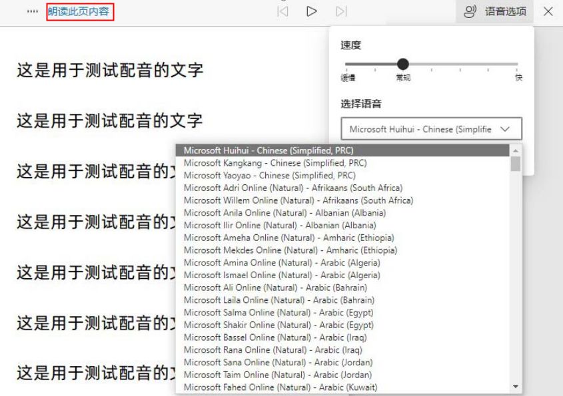The height and width of the screenshot is (396, 563).
Task: Select Microsoft Yaoyao Chinese voice
Action: (x=342, y=176)
